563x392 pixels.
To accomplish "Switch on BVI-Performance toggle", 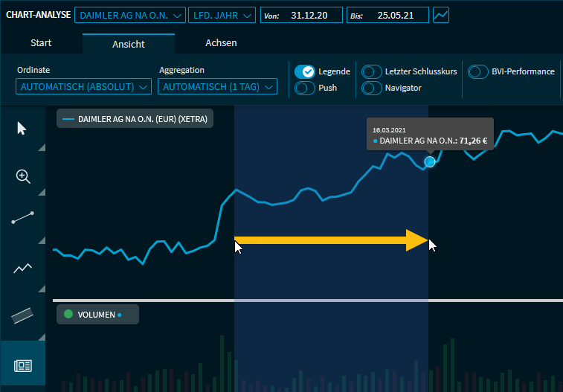I will click(477, 71).
